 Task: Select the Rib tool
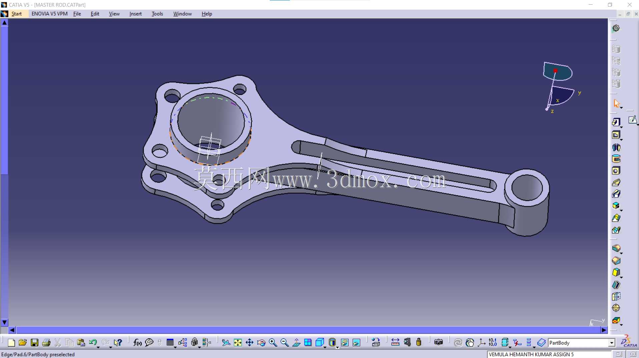[x=616, y=182]
